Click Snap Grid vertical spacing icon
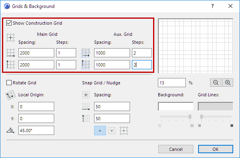 (86, 119)
